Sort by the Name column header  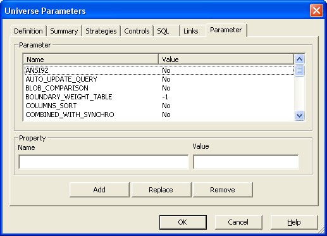click(90, 59)
